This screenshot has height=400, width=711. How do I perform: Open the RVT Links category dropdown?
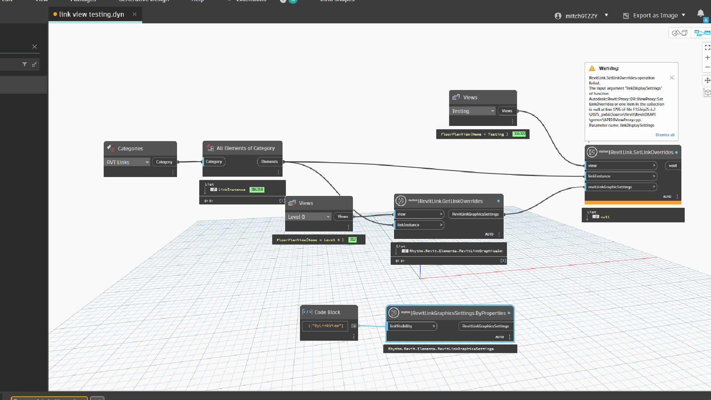(127, 162)
